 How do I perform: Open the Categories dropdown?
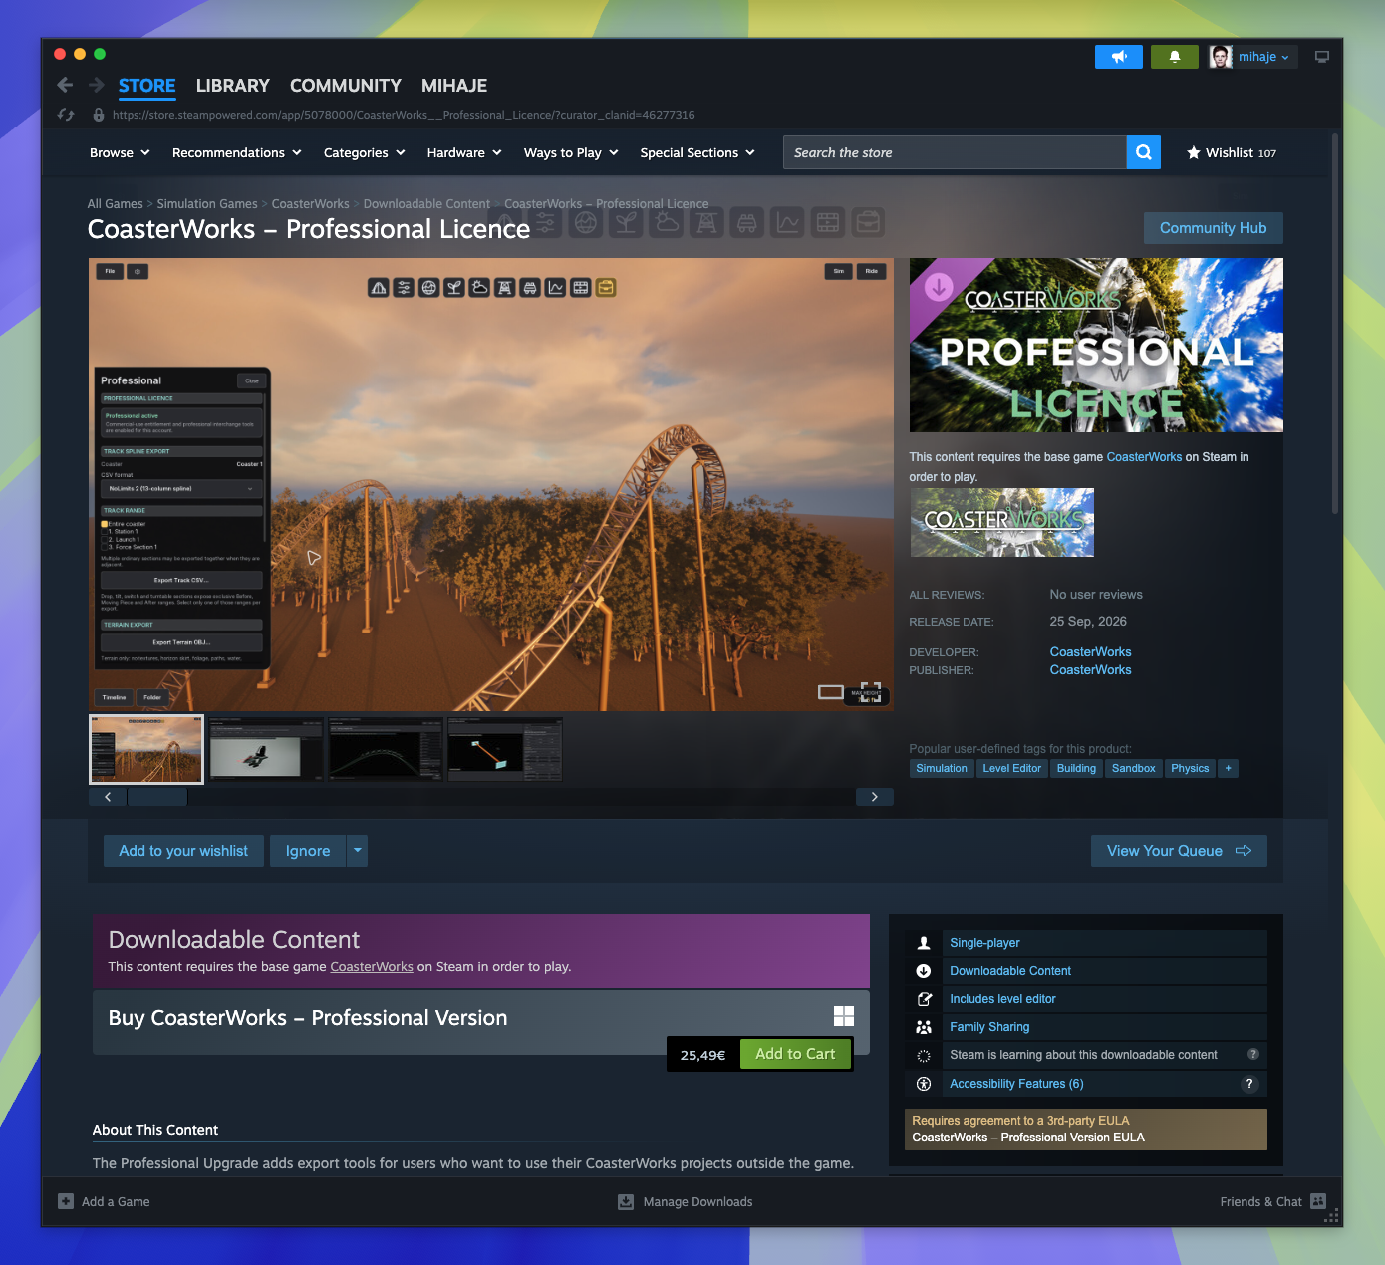point(365,152)
